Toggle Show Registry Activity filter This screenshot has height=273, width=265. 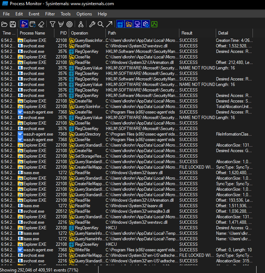point(120,24)
